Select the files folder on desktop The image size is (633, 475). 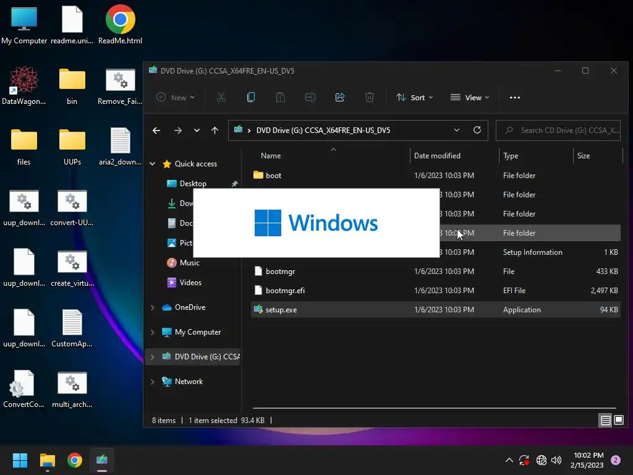[24, 146]
